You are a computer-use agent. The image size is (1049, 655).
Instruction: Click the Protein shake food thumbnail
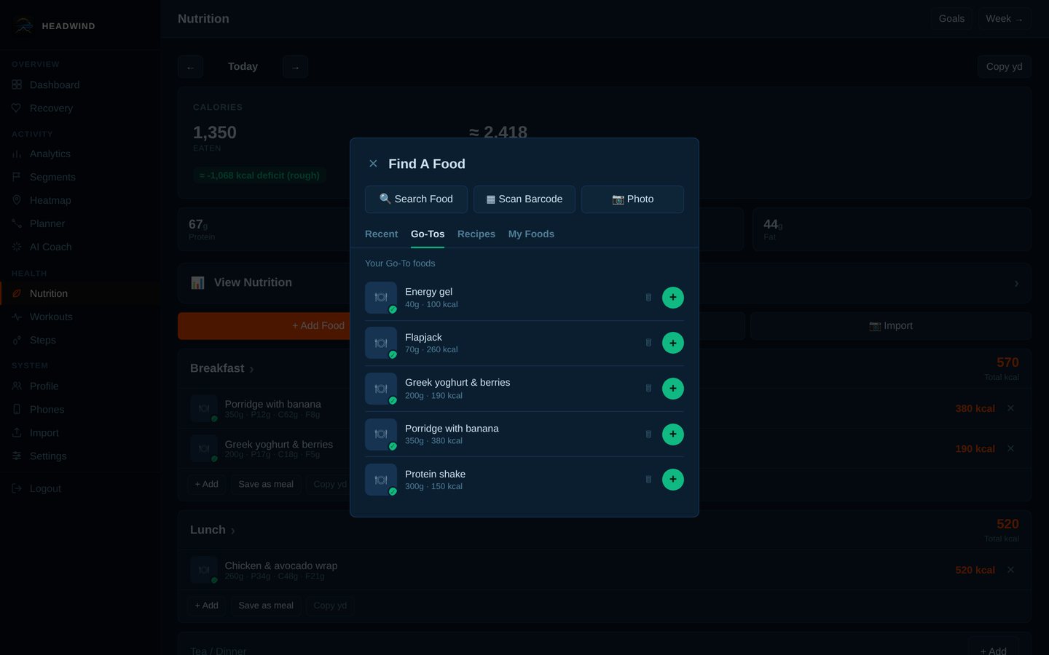(381, 480)
